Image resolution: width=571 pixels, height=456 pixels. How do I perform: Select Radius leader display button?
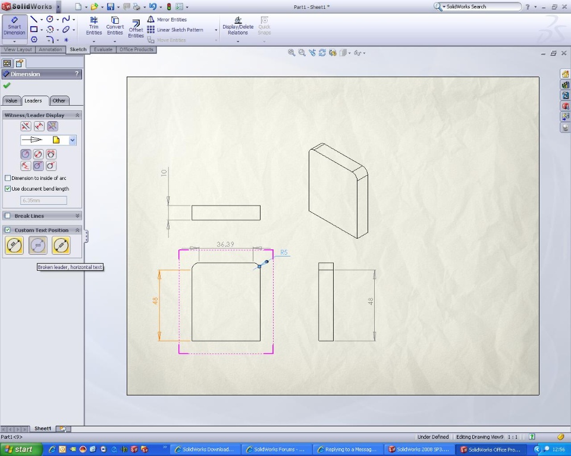click(26, 154)
